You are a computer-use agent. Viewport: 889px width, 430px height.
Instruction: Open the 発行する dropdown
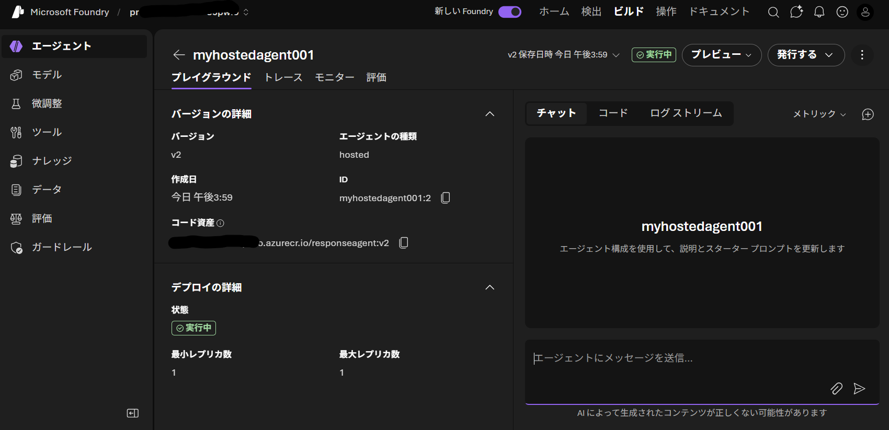pyautogui.click(x=806, y=55)
